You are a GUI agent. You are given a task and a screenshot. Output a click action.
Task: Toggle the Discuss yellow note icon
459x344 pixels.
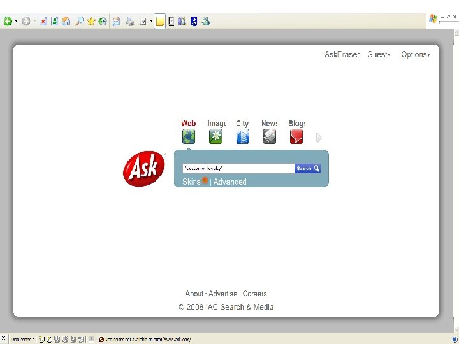[160, 22]
